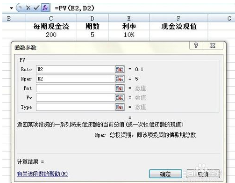
Task: Click into the Rate input field
Action: click(x=76, y=69)
